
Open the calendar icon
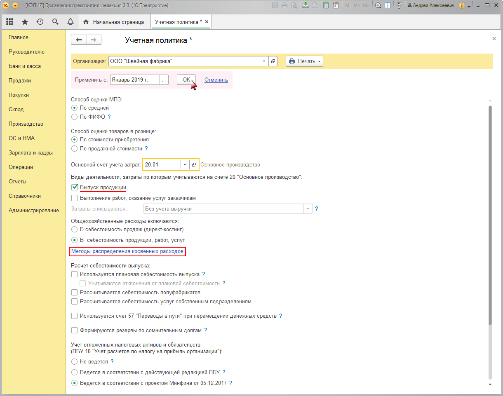pos(336,5)
